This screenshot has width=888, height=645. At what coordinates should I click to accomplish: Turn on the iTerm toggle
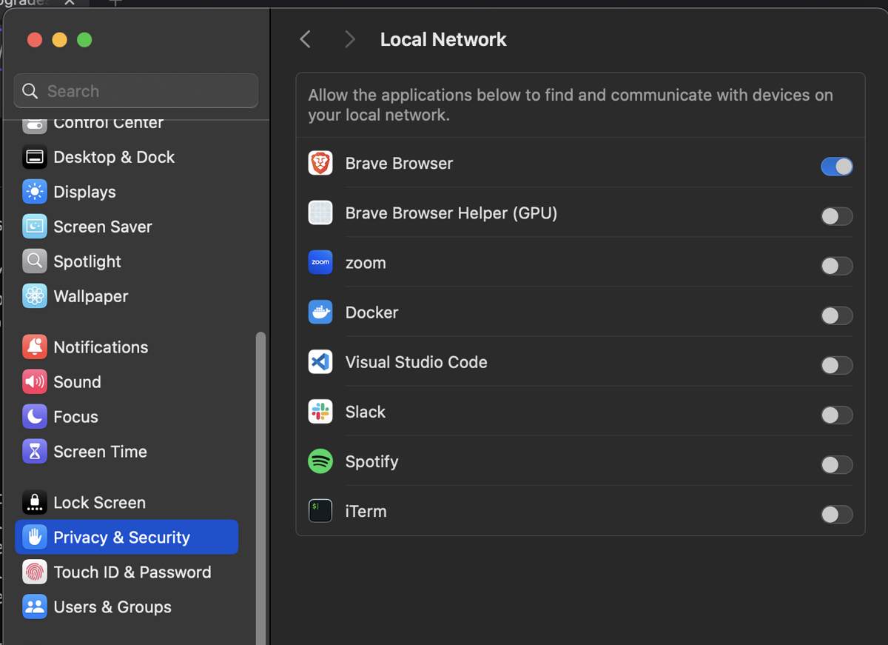[837, 514]
